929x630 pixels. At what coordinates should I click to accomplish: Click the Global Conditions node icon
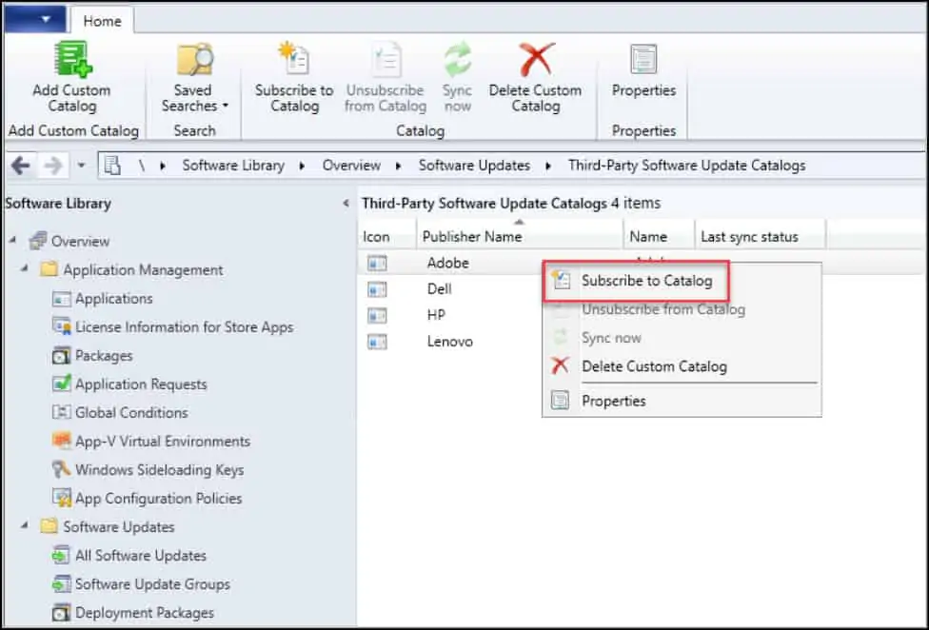pyautogui.click(x=61, y=412)
